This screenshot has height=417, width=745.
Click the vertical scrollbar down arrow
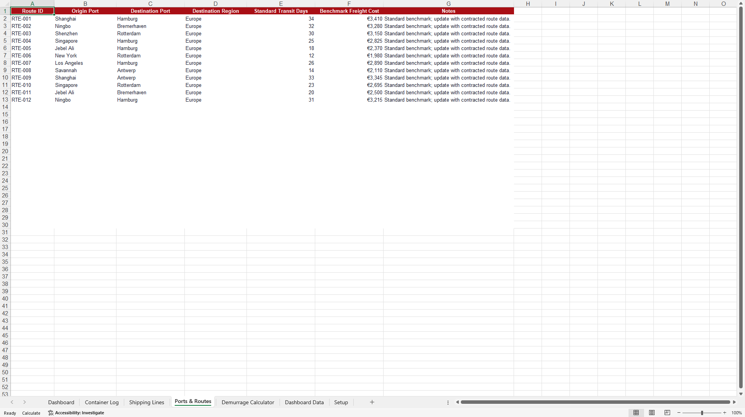click(741, 394)
